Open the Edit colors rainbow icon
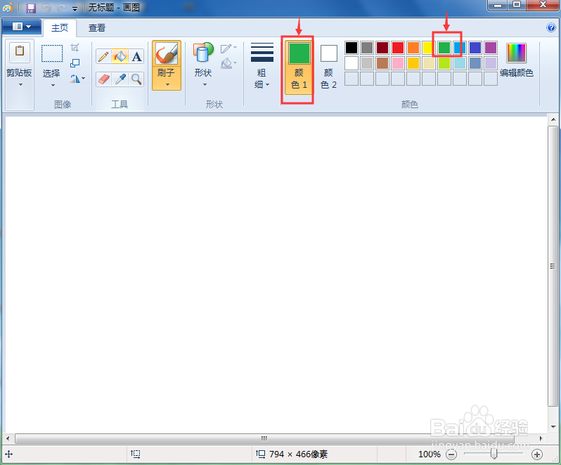Screen dimensions: 561x465 click(516, 53)
